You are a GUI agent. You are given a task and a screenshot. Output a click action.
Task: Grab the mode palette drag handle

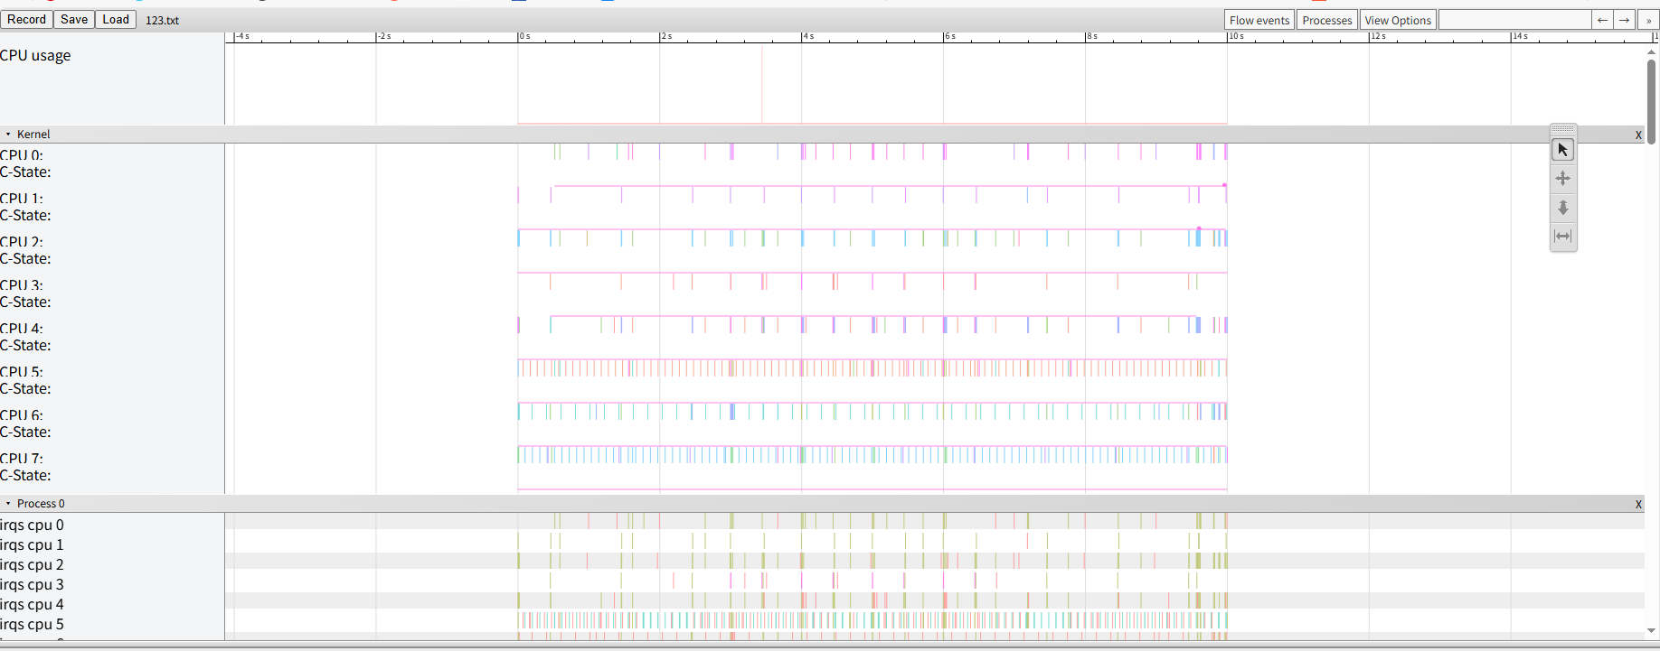click(x=1563, y=129)
